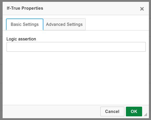
Task: Click inside the Logic assertion text field
Action: coord(76,47)
